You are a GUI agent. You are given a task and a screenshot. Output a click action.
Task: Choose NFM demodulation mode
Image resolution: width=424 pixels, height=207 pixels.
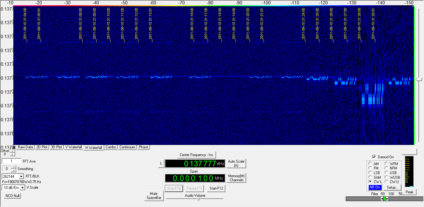click(x=391, y=168)
